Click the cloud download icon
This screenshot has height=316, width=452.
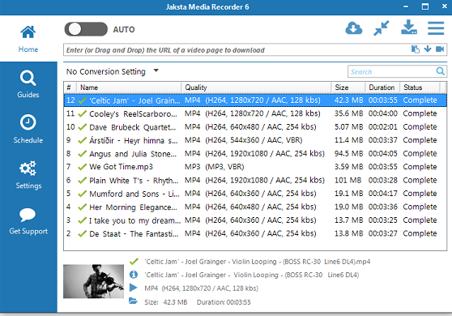tap(354, 28)
